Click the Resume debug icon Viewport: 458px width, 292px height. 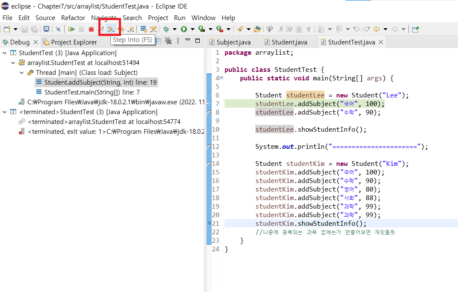pyautogui.click(x=71, y=29)
